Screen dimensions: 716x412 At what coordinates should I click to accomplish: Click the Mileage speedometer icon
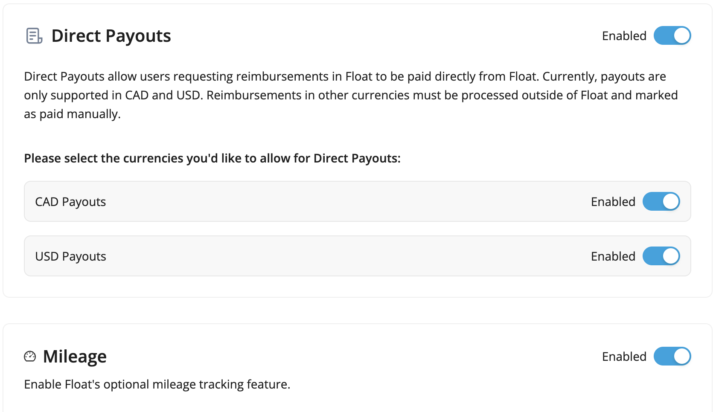[x=30, y=356]
